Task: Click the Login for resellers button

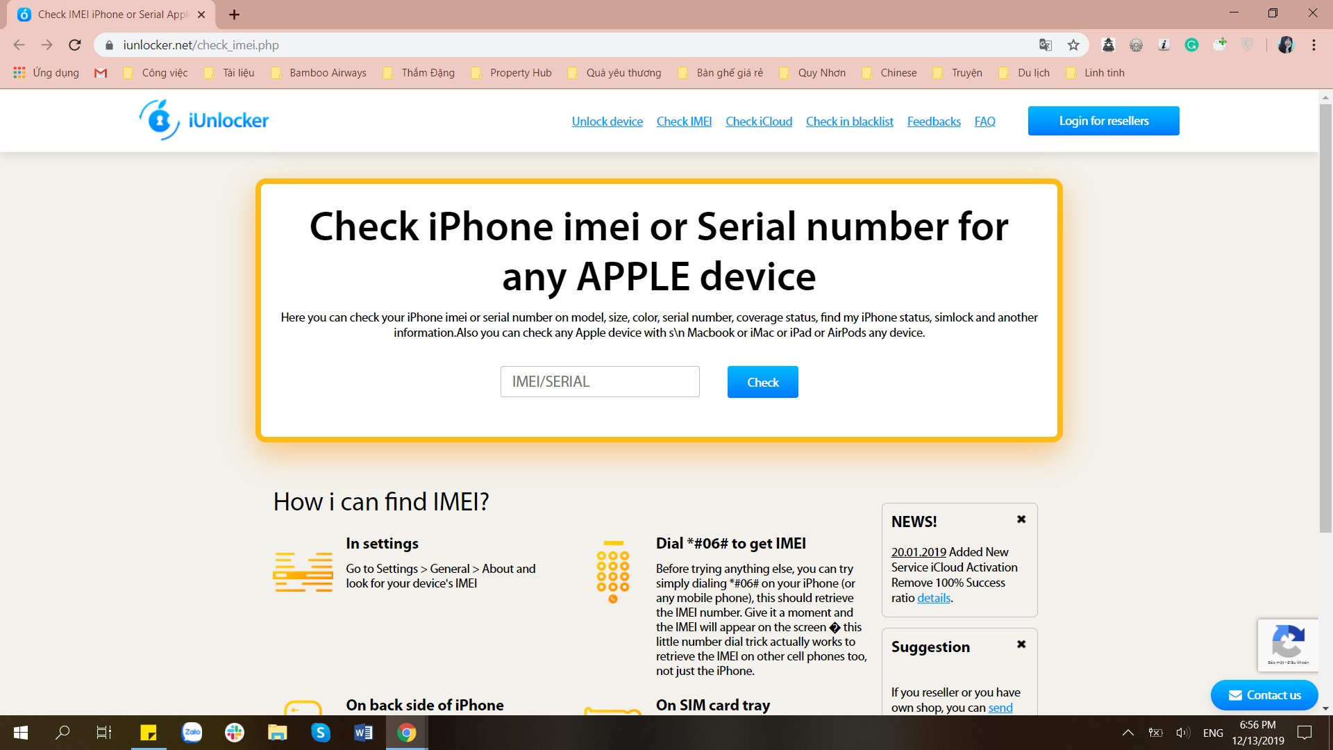Action: [1103, 120]
